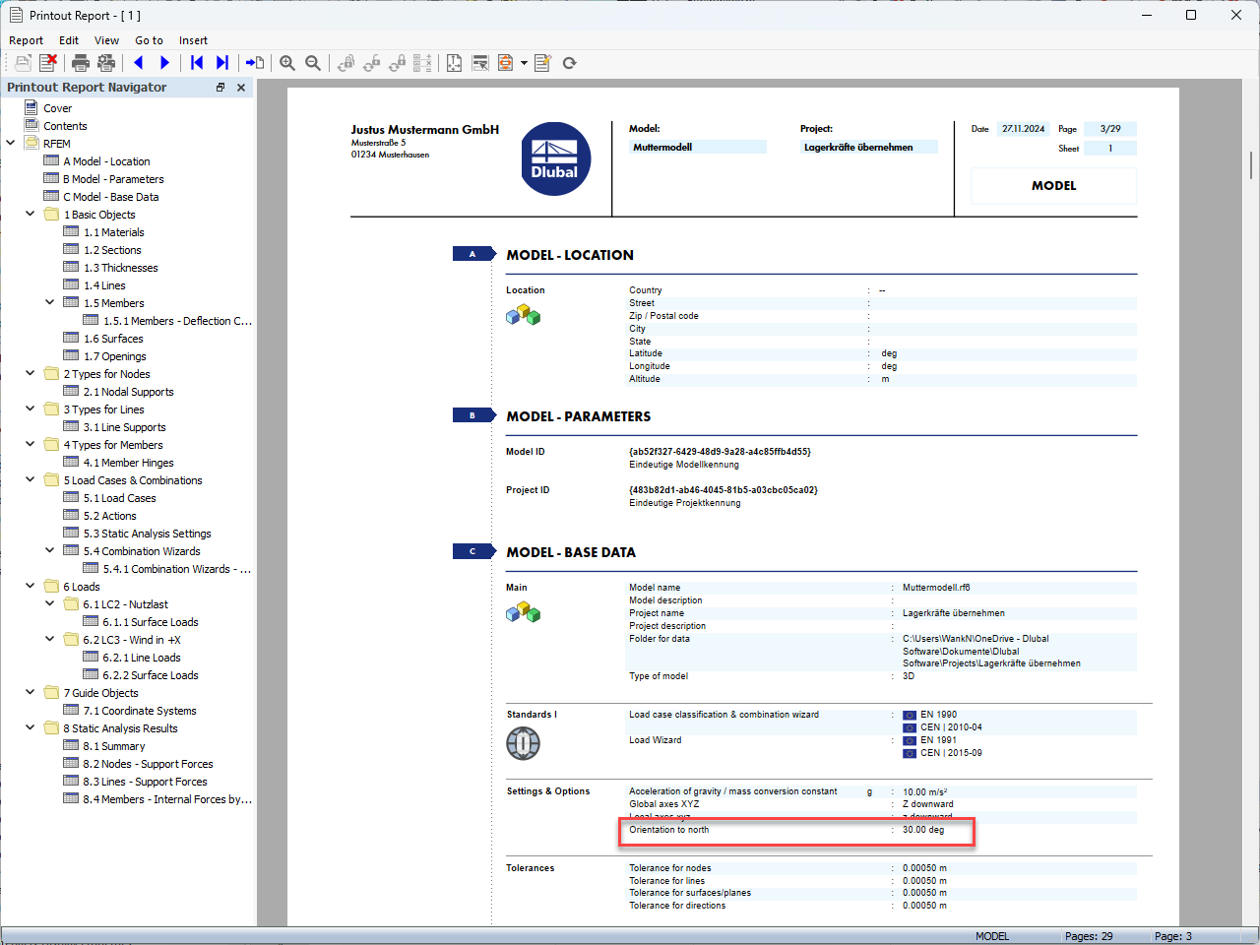Refresh the printout report content
The width and height of the screenshot is (1260, 945).
point(568,63)
